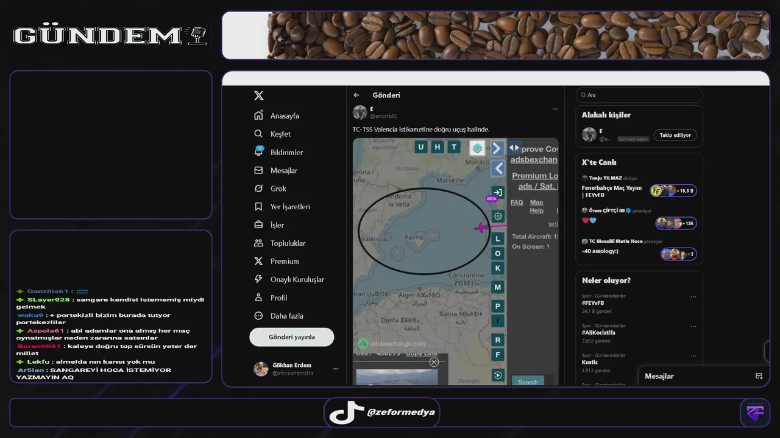Viewport: 780px width, 438px height.
Task: Click the Ara search field
Action: pyautogui.click(x=639, y=95)
